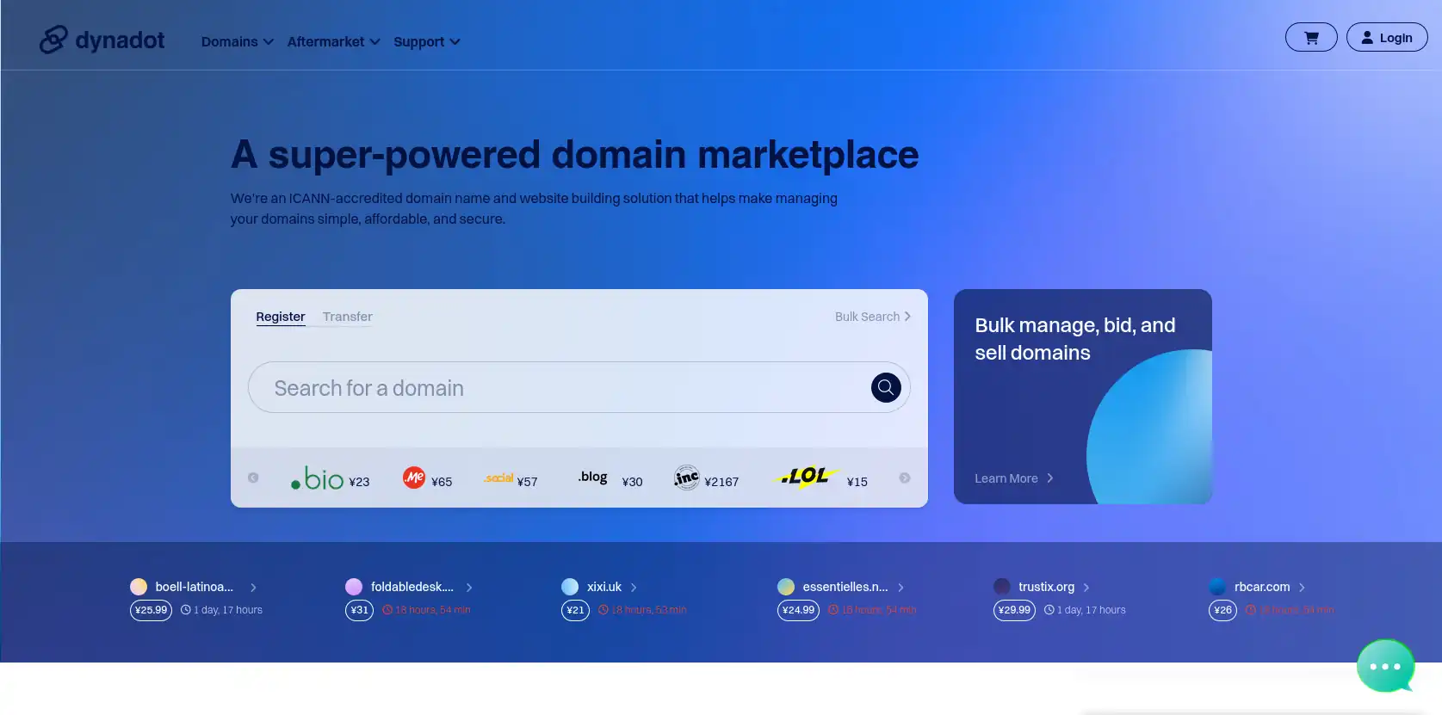Click the rbcar.com auction avatar
This screenshot has height=715, width=1442.
point(1217,587)
